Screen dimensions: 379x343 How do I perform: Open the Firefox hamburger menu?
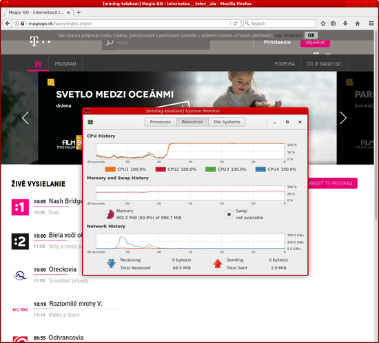click(371, 23)
